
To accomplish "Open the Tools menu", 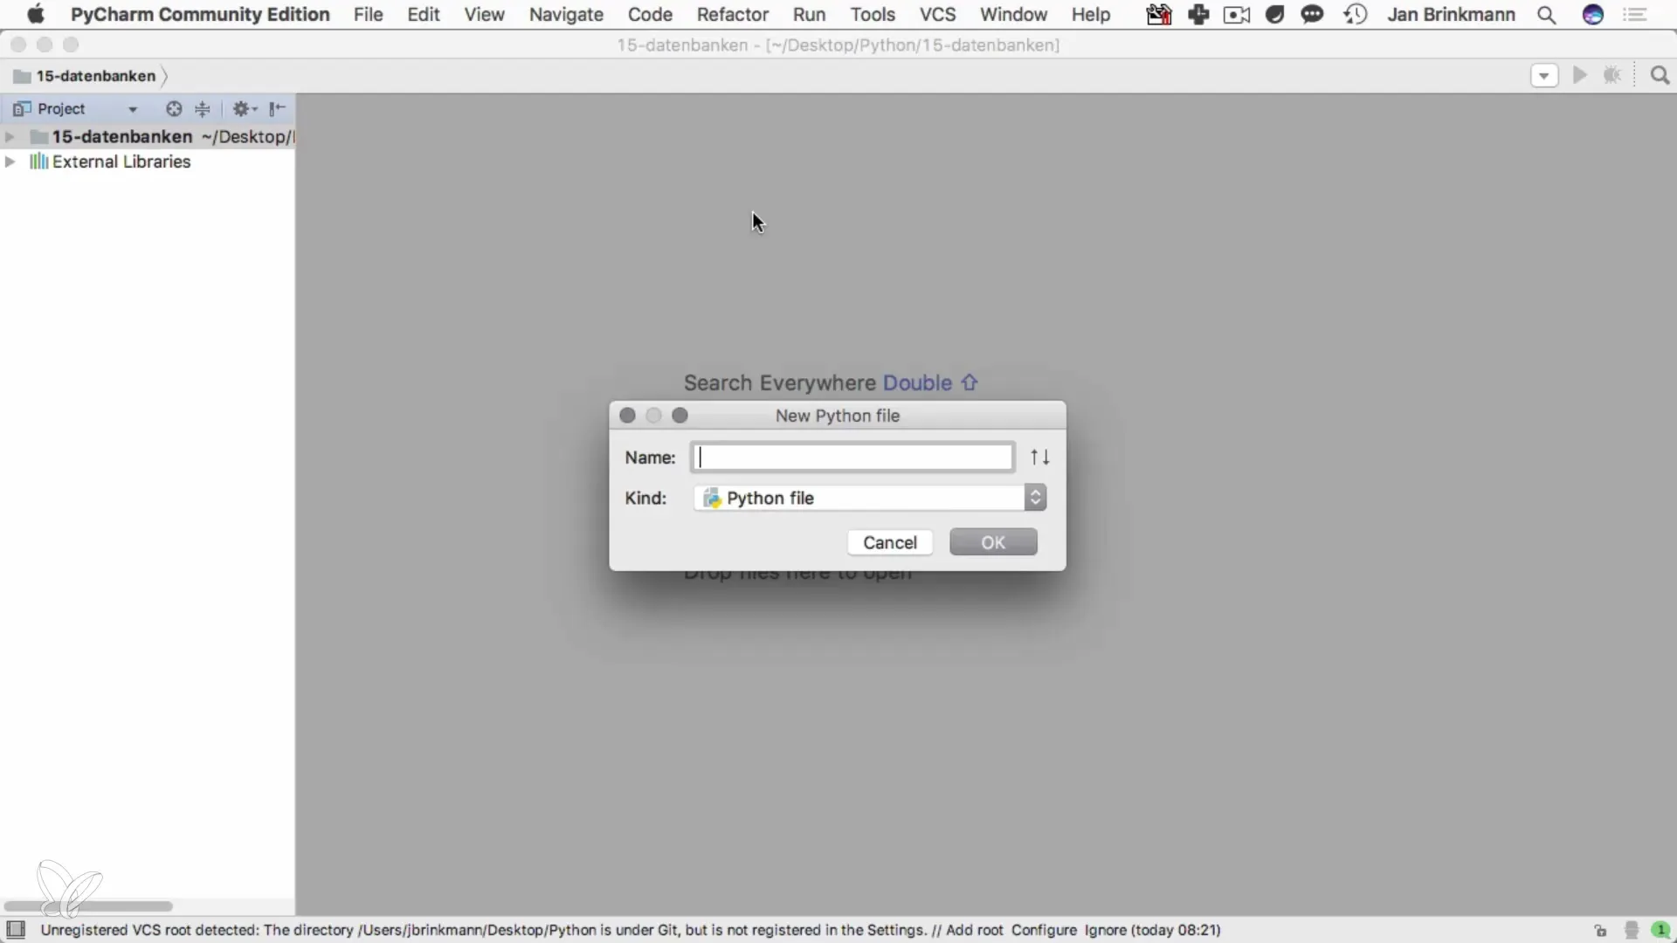I will (873, 15).
